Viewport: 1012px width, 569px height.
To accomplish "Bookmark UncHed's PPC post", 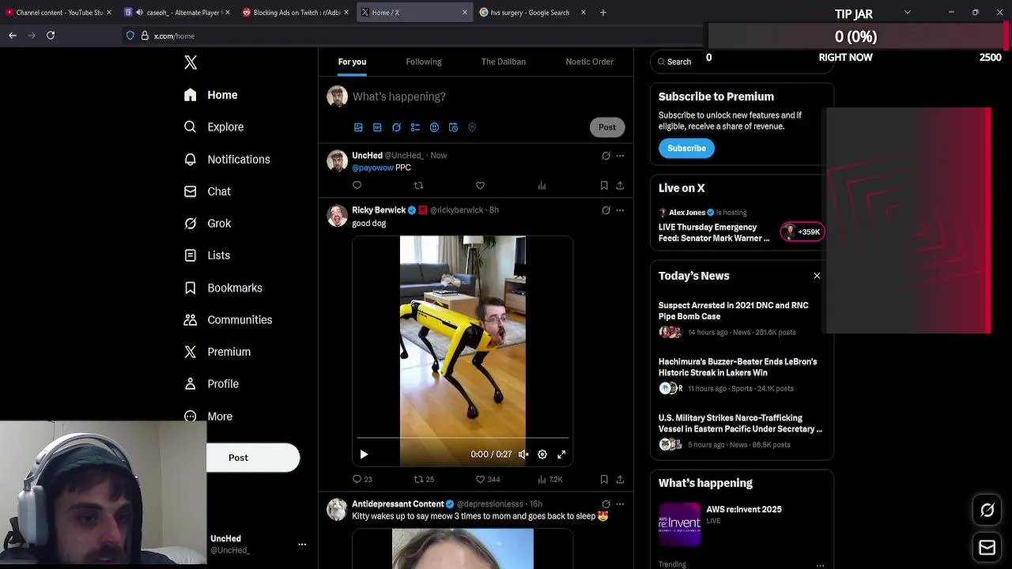I will 604,186.
